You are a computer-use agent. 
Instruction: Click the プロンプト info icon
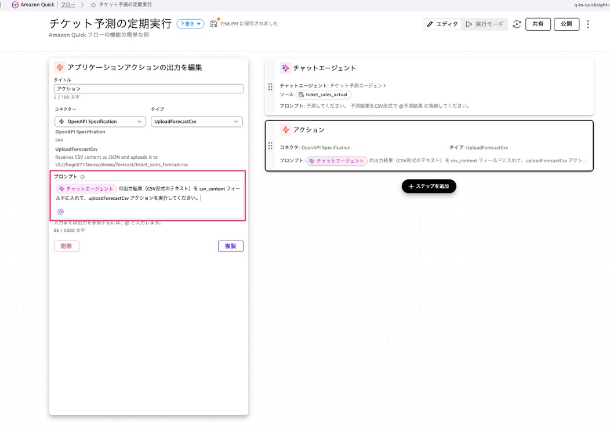(x=82, y=177)
